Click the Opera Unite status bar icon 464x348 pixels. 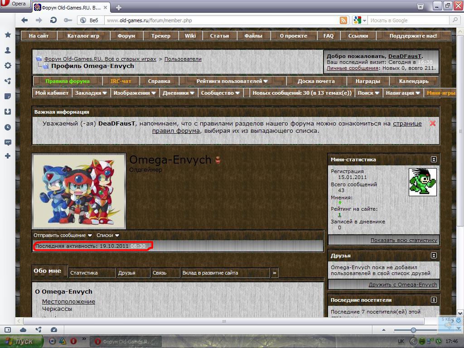pos(39,330)
